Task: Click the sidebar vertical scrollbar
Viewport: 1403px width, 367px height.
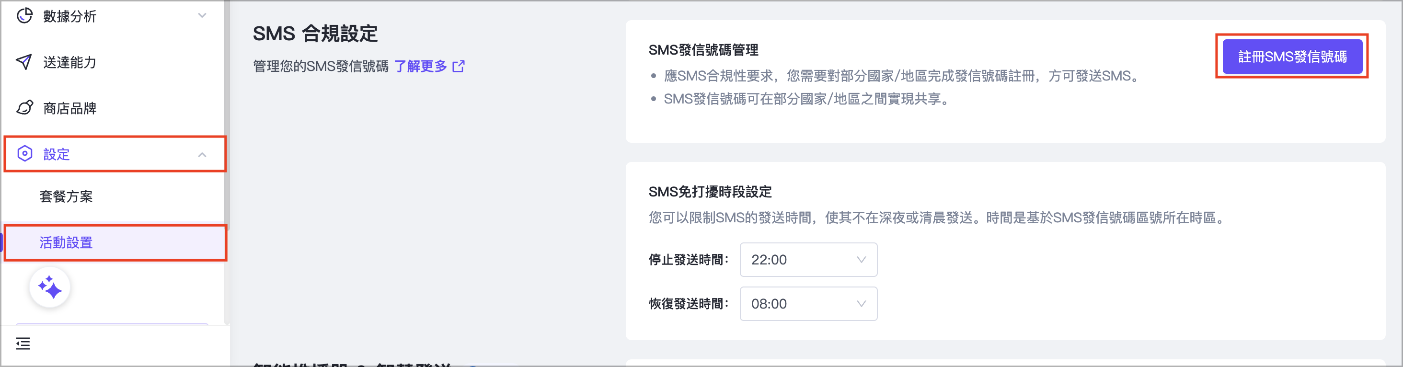Action: tap(227, 115)
